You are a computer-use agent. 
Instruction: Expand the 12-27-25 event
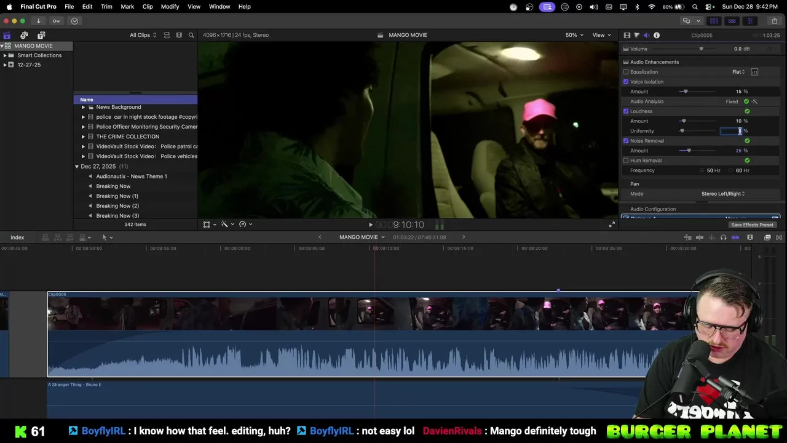(x=5, y=65)
